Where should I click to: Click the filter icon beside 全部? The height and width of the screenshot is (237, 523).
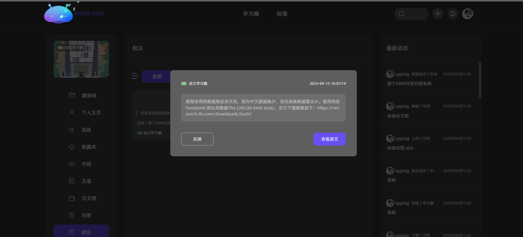pyautogui.click(x=135, y=76)
